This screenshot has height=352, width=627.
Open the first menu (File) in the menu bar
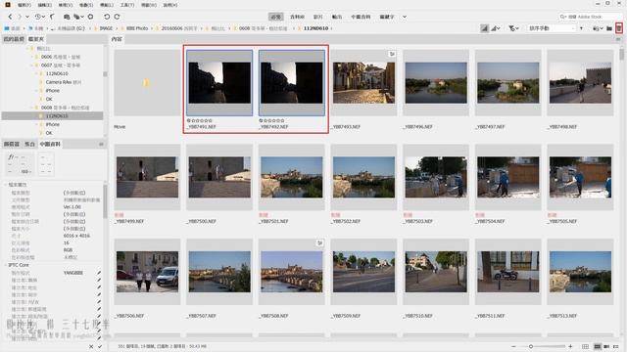[x=24, y=5]
